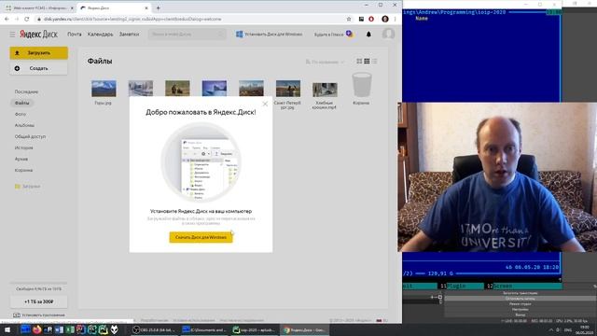Open Excel from the taskbar
Viewport: 597px width, 336px height.
click(x=70, y=329)
